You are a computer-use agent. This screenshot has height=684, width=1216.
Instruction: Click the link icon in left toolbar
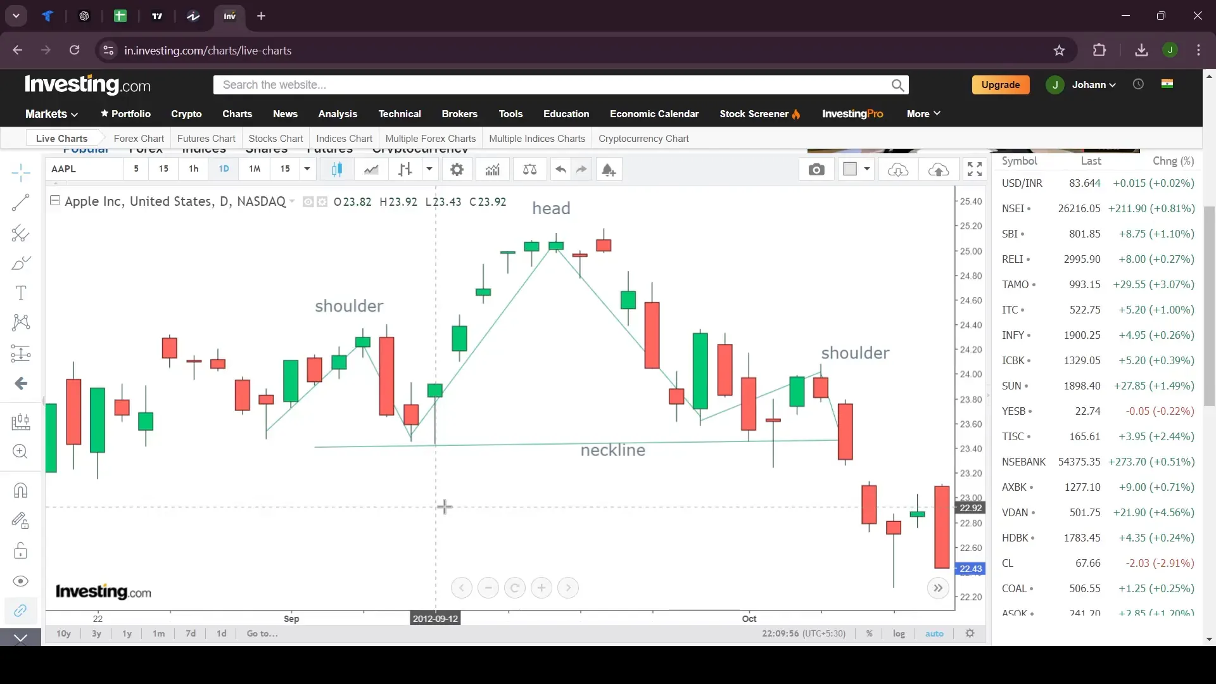(x=21, y=611)
